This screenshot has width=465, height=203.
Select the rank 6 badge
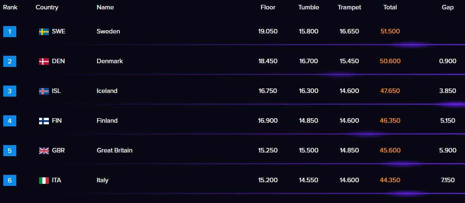pos(10,180)
